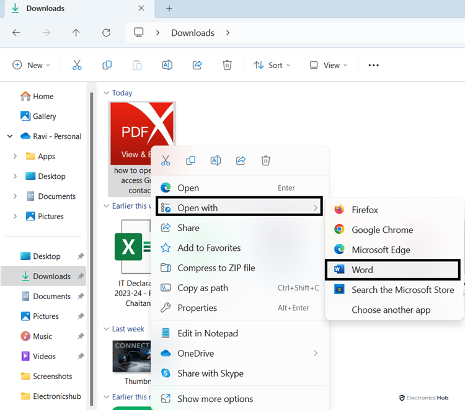Click the This PC monitor icon in the address bar
The height and width of the screenshot is (410, 465).
point(138,32)
